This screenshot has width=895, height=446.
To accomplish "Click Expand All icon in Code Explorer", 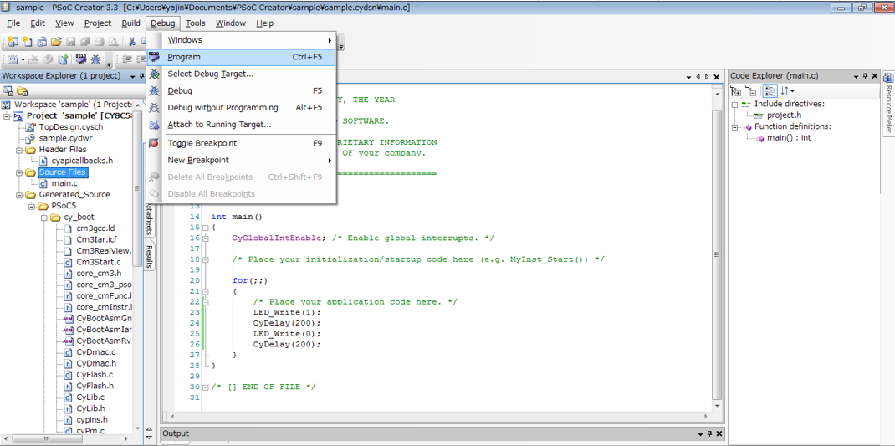I will (736, 91).
